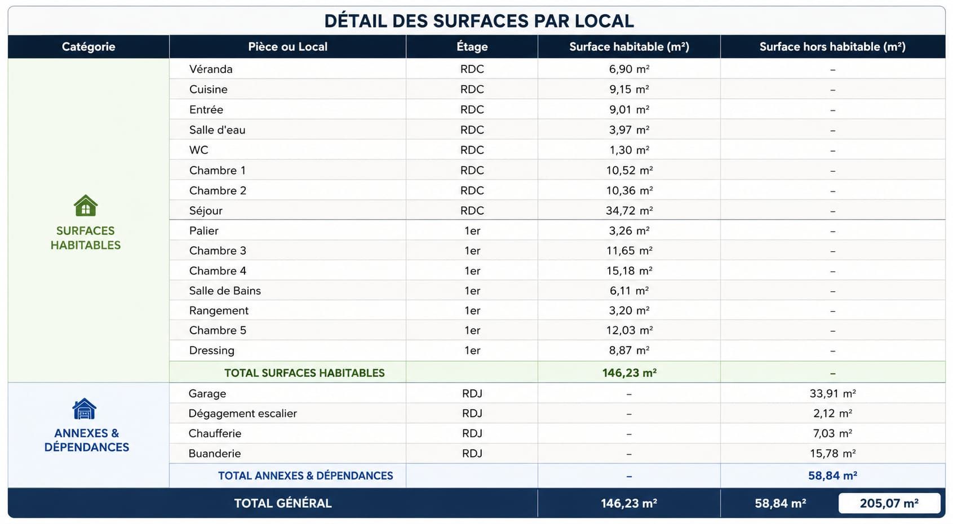Click the grand total box '205,07 m²'
Viewport: 953px width, 524px height.
[889, 504]
